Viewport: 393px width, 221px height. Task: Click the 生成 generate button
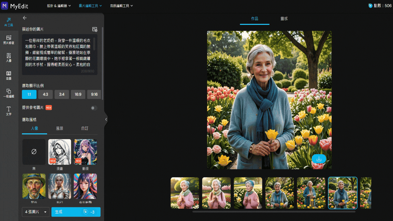click(76, 212)
